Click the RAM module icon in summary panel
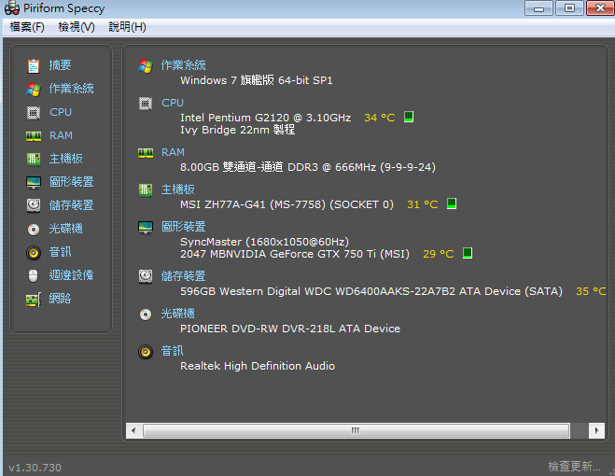 point(146,153)
